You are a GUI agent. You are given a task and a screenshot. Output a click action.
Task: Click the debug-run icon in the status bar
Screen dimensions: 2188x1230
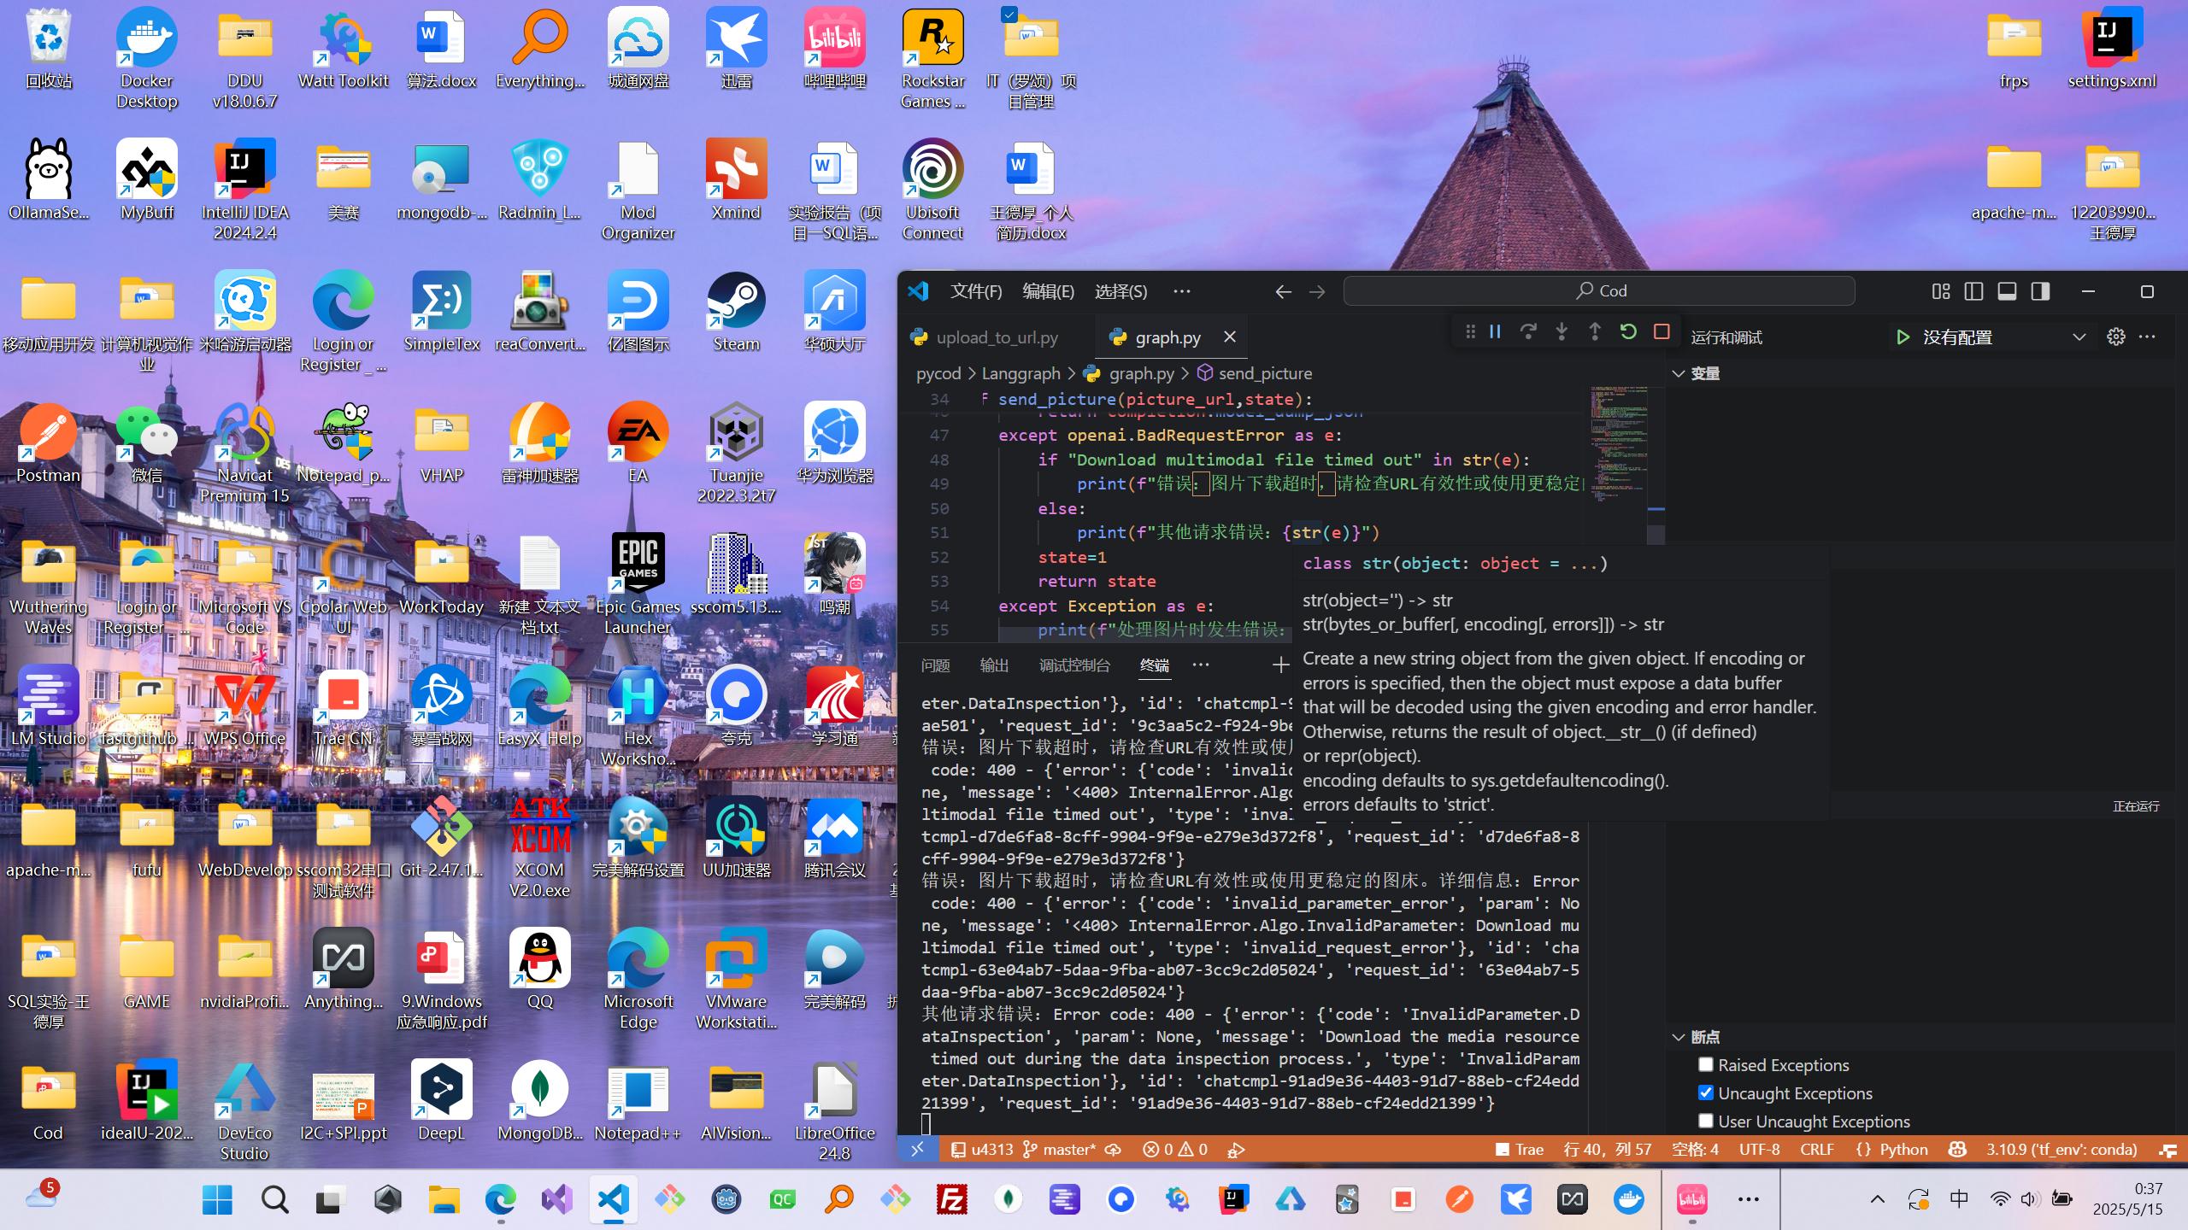(1236, 1150)
